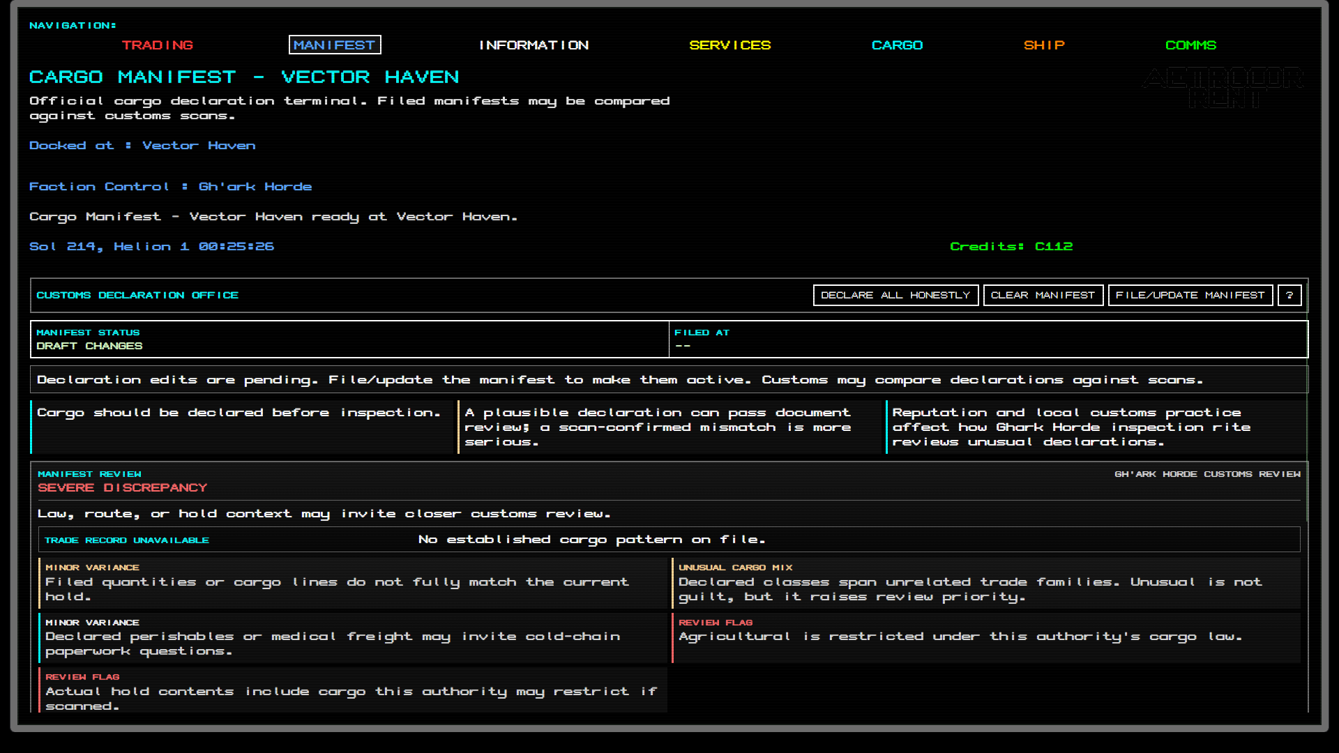Click the filed quantities MINOR VARIANCE card
The image size is (1339, 753).
click(x=353, y=583)
